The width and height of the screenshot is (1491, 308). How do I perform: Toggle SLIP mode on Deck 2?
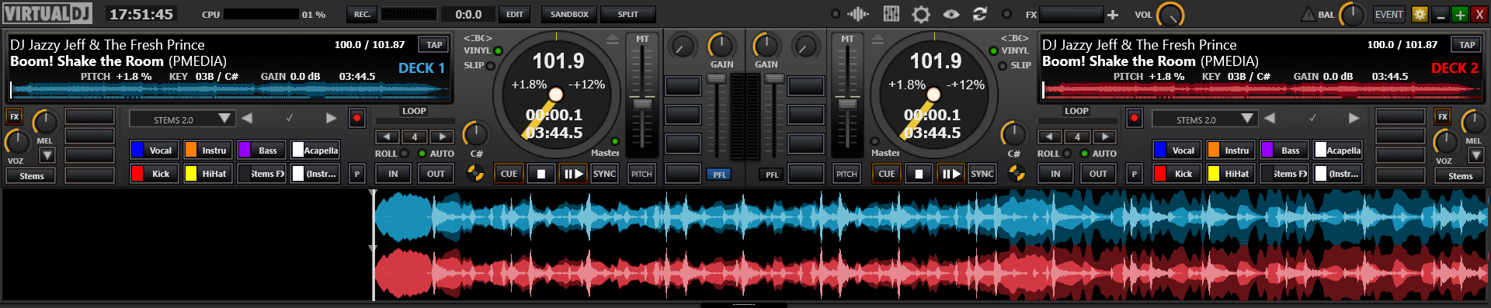pyautogui.click(x=1003, y=66)
